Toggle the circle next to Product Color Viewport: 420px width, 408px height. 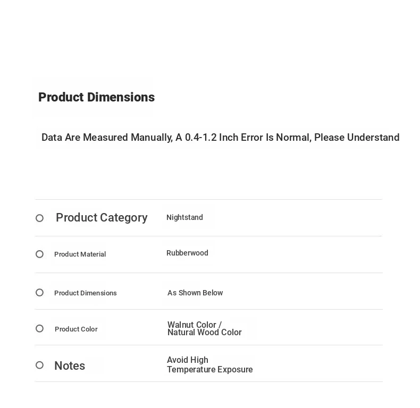[40, 328]
